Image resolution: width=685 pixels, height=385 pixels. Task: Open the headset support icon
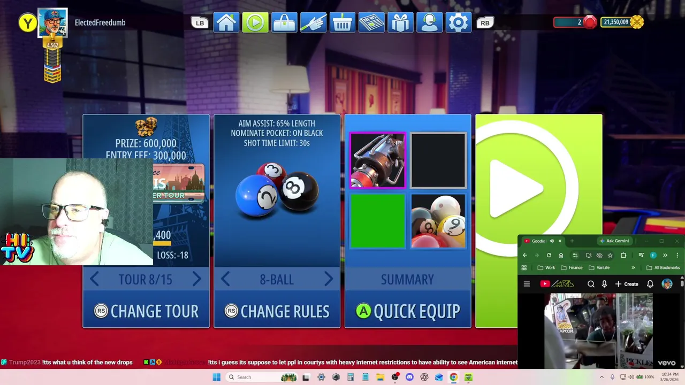coord(429,22)
